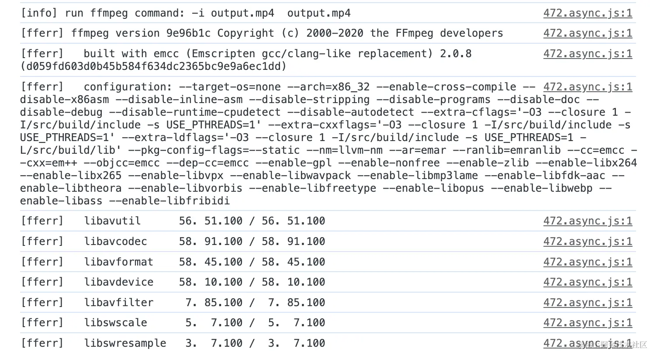Open 472.async.js link on libavfilter row

(588, 302)
